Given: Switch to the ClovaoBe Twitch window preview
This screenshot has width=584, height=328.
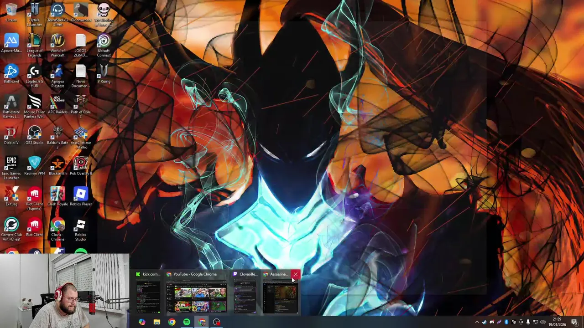Looking at the screenshot, I should (x=245, y=292).
